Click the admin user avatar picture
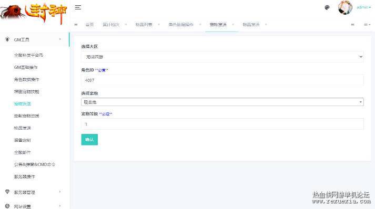This screenshot has width=375, height=209. click(x=345, y=8)
